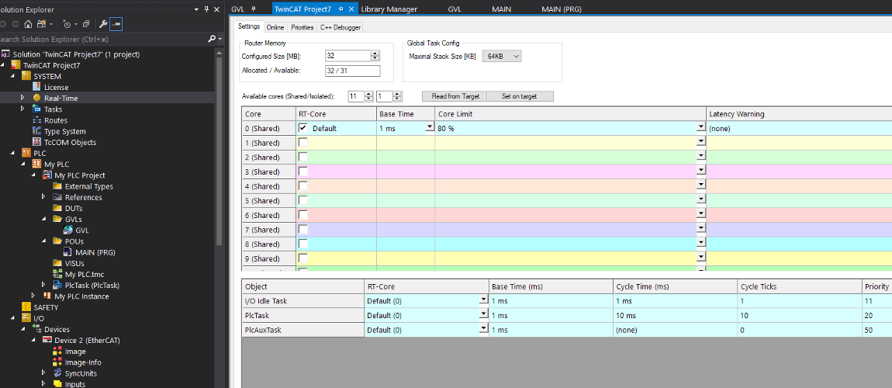Click the Image-Info icon under Device 2

tap(57, 362)
